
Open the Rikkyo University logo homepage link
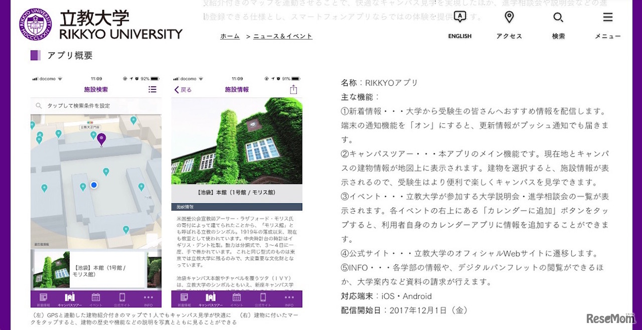tap(101, 25)
